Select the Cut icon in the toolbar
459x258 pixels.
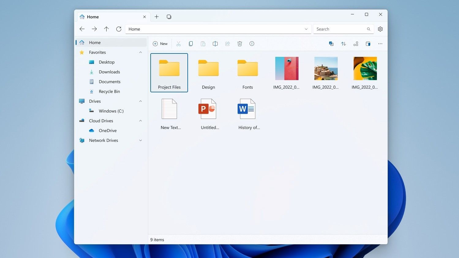click(x=179, y=43)
